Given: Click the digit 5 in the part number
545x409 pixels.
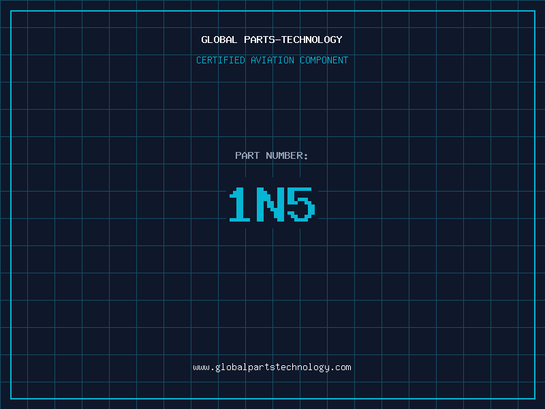Looking at the screenshot, I should click(x=301, y=204).
